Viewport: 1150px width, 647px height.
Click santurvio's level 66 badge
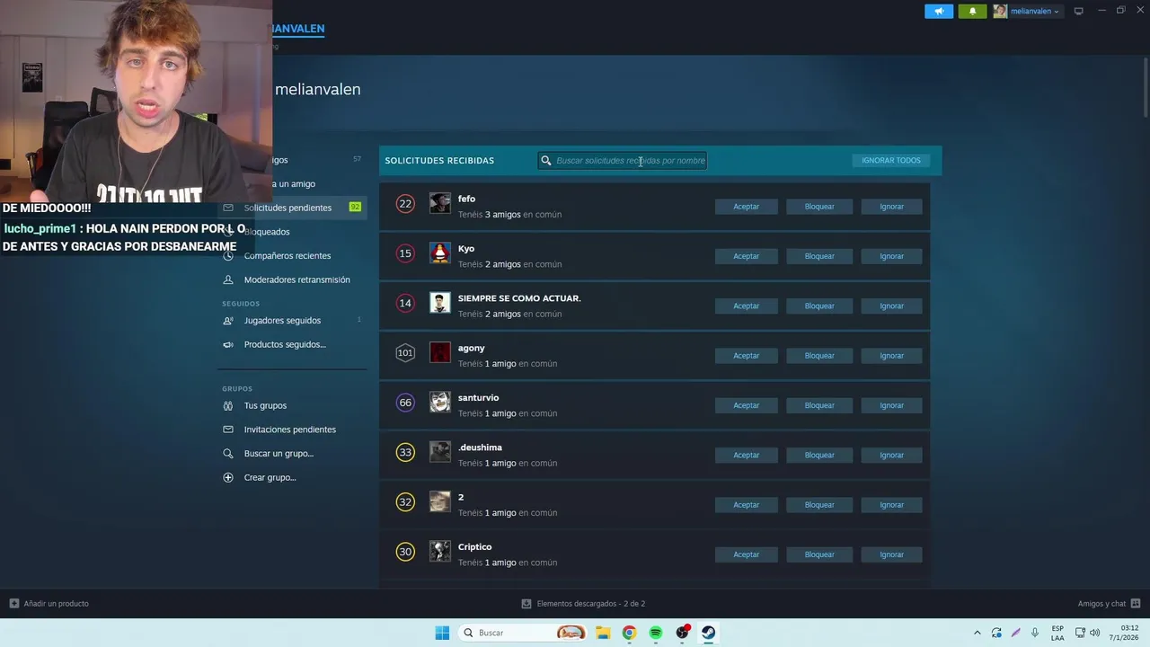pyautogui.click(x=405, y=403)
